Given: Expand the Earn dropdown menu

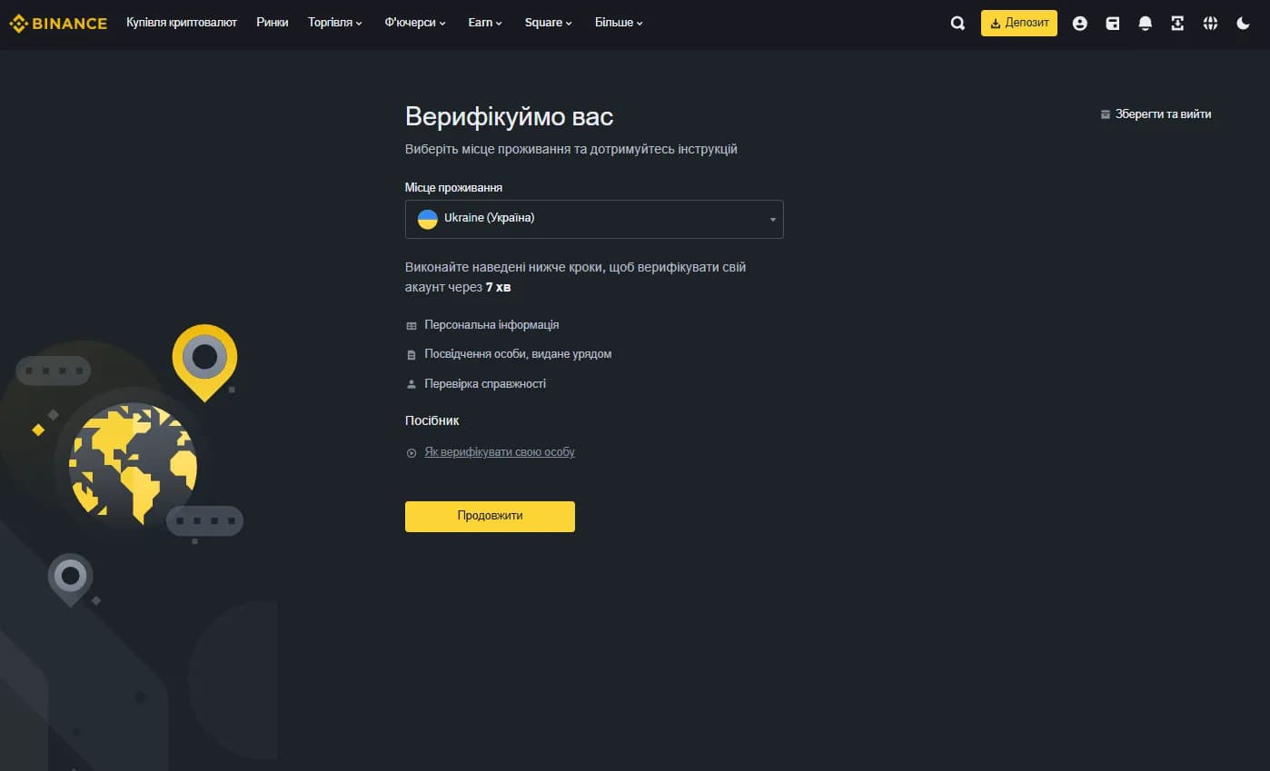Looking at the screenshot, I should tap(485, 23).
